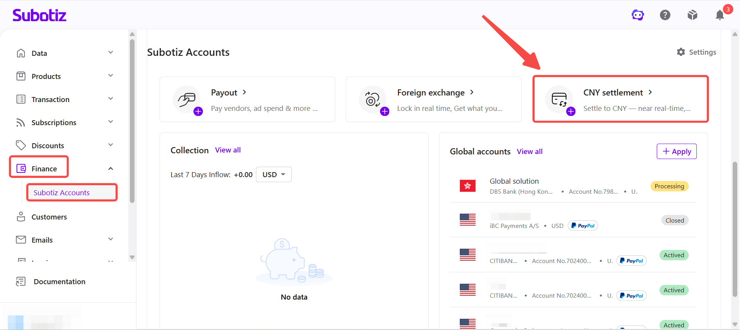Click the Documentation icon
Image resolution: width=740 pixels, height=330 pixels.
(x=20, y=281)
